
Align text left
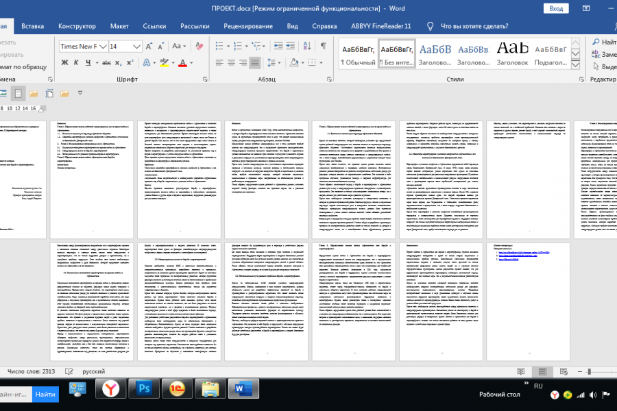click(219, 62)
